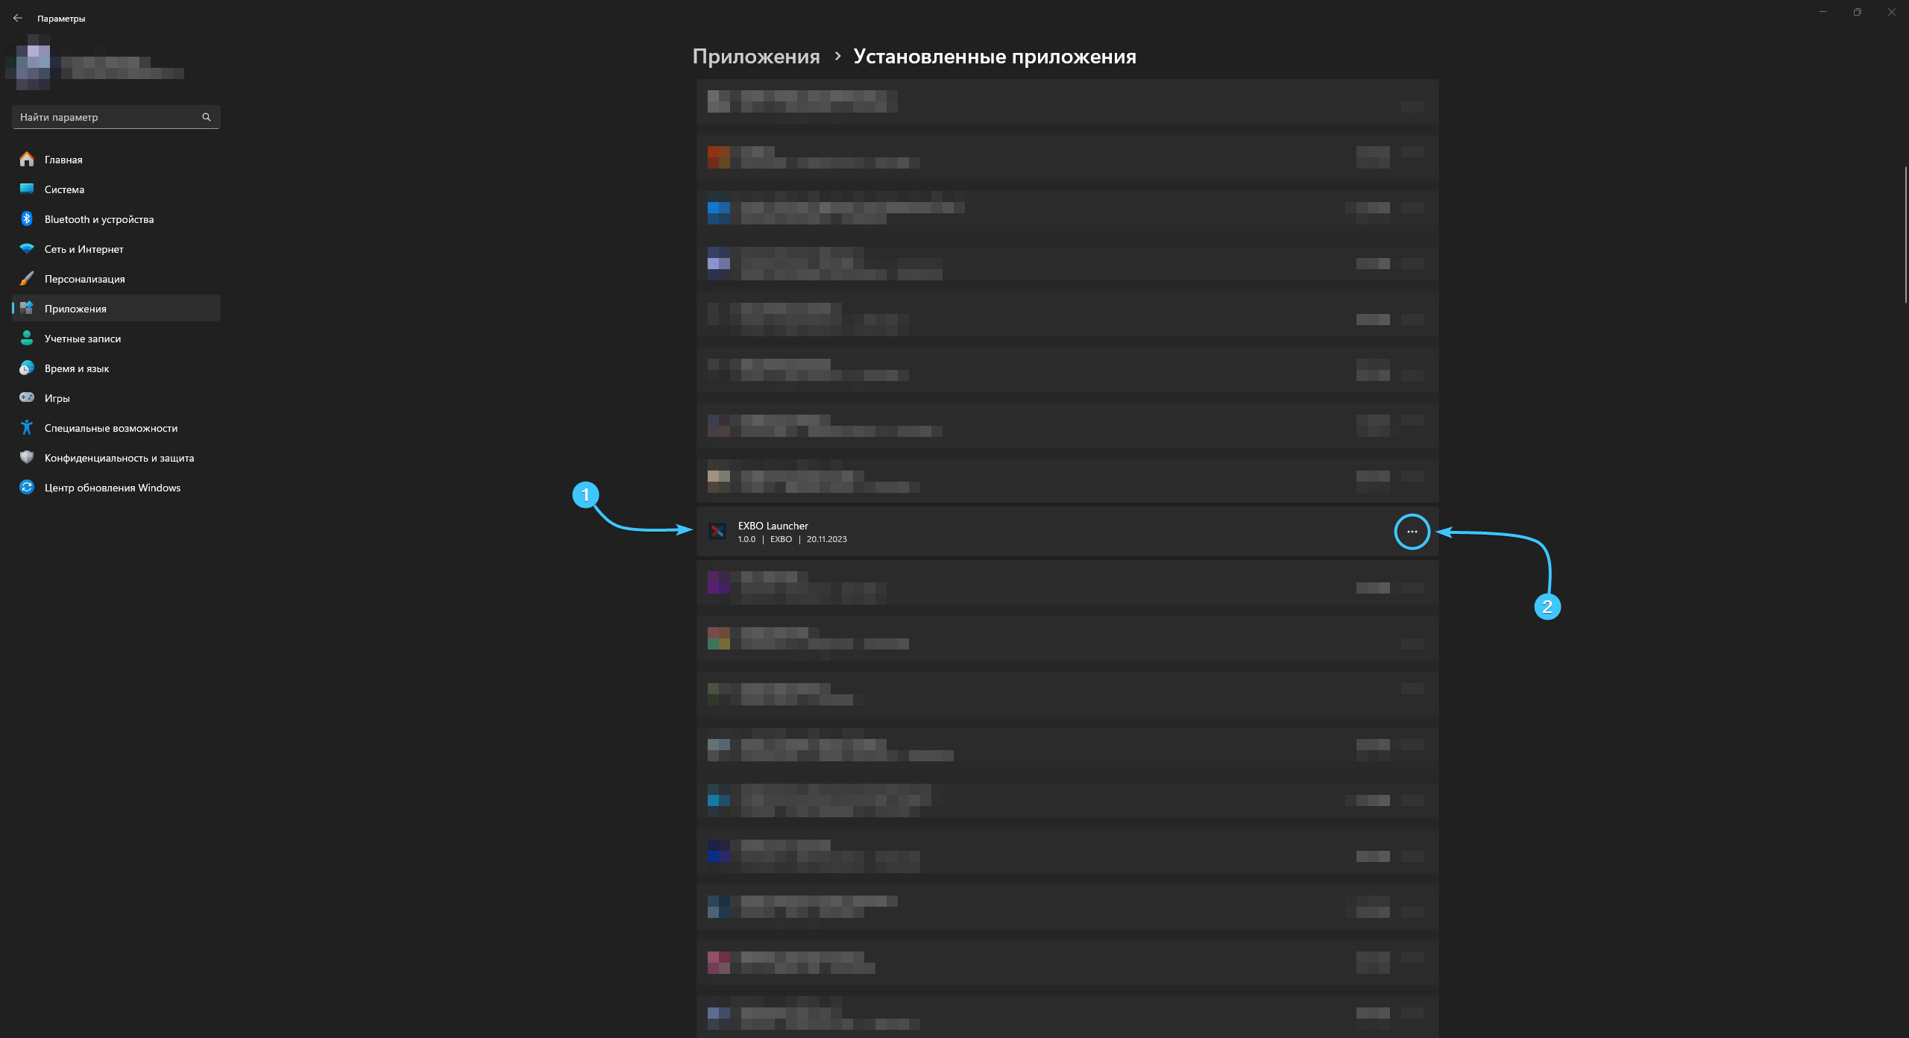Viewport: 1909px width, 1038px height.
Task: Open Bluetooth и устройства settings
Action: click(x=98, y=219)
